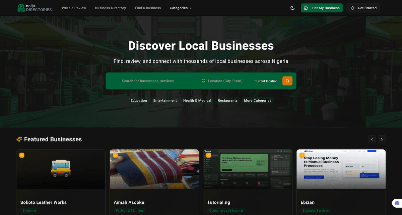Image resolution: width=402 pixels, height=215 pixels.
Task: Click the Current location button
Action: tap(266, 81)
